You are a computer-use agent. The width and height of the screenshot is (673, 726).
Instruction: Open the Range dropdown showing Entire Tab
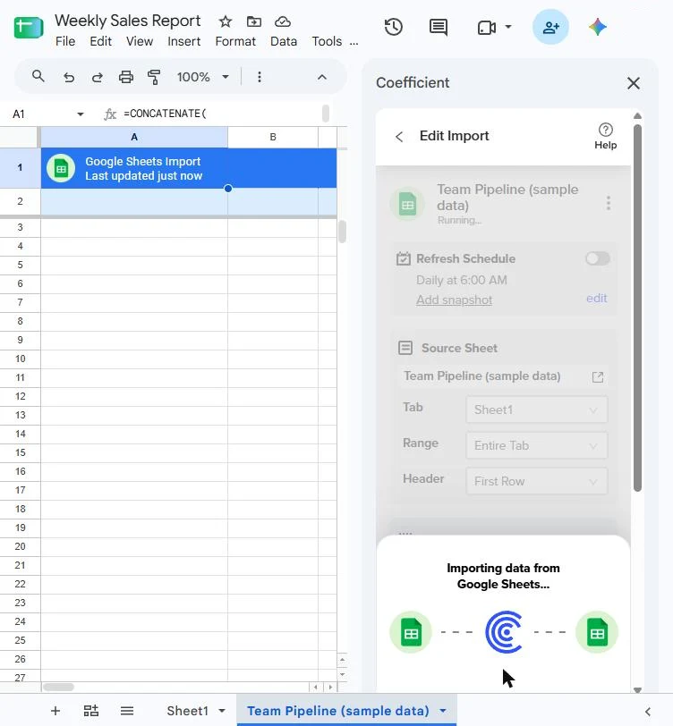[x=536, y=445]
